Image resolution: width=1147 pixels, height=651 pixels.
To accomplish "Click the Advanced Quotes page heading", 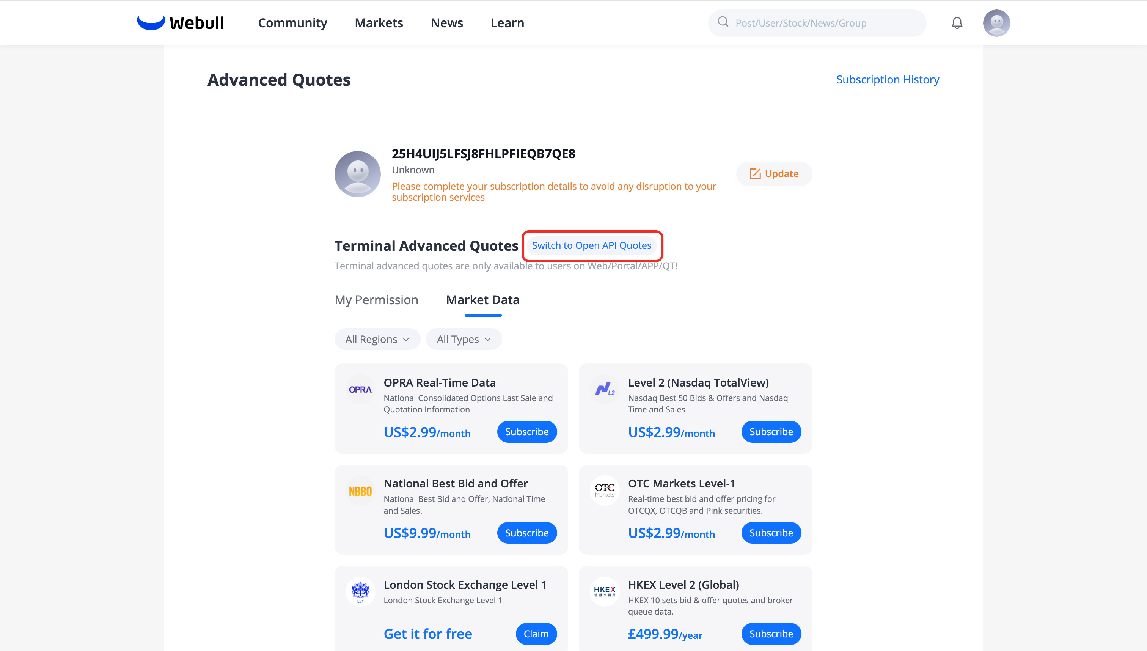I will [279, 80].
